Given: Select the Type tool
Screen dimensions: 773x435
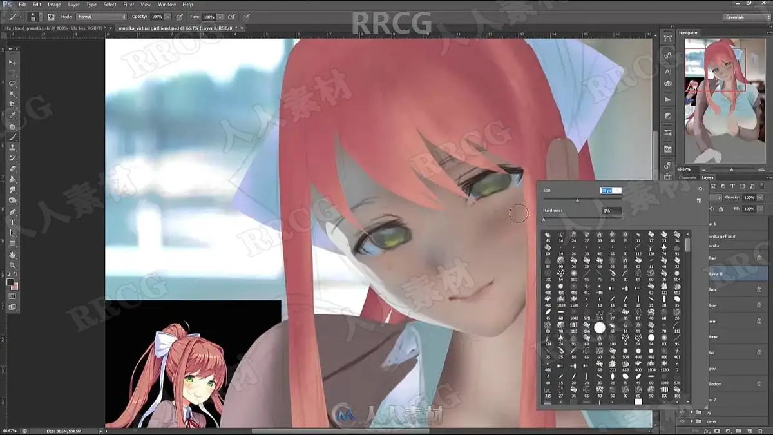Looking at the screenshot, I should tap(13, 223).
